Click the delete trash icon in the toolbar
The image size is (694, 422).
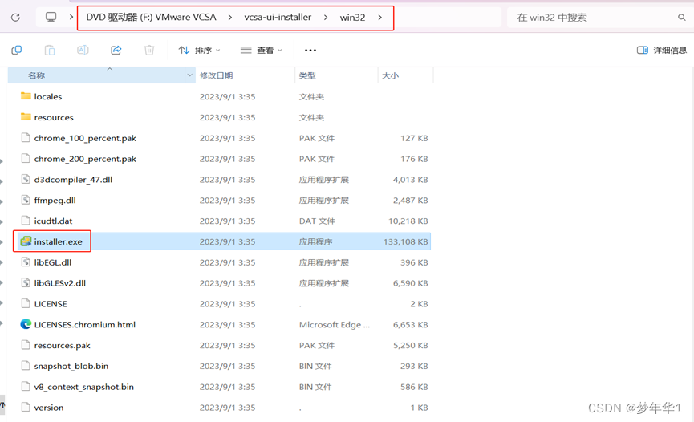pos(149,50)
